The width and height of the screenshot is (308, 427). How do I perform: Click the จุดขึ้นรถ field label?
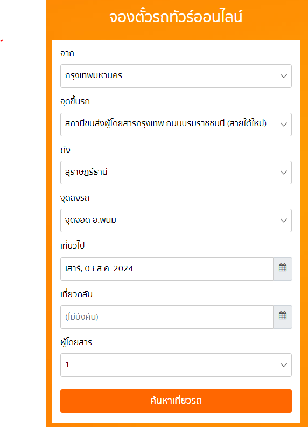pos(75,101)
